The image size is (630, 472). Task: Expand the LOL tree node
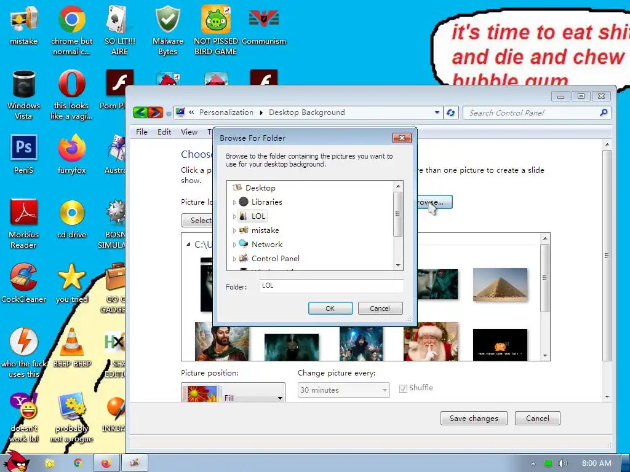pyautogui.click(x=234, y=216)
